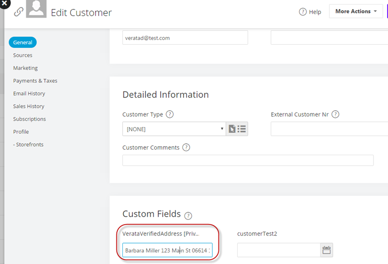Open the customerTest2 calendar picker
This screenshot has height=264, width=388.
click(x=326, y=250)
